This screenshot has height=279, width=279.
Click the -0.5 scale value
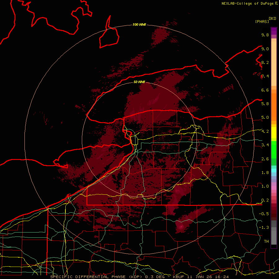(x=264, y=214)
